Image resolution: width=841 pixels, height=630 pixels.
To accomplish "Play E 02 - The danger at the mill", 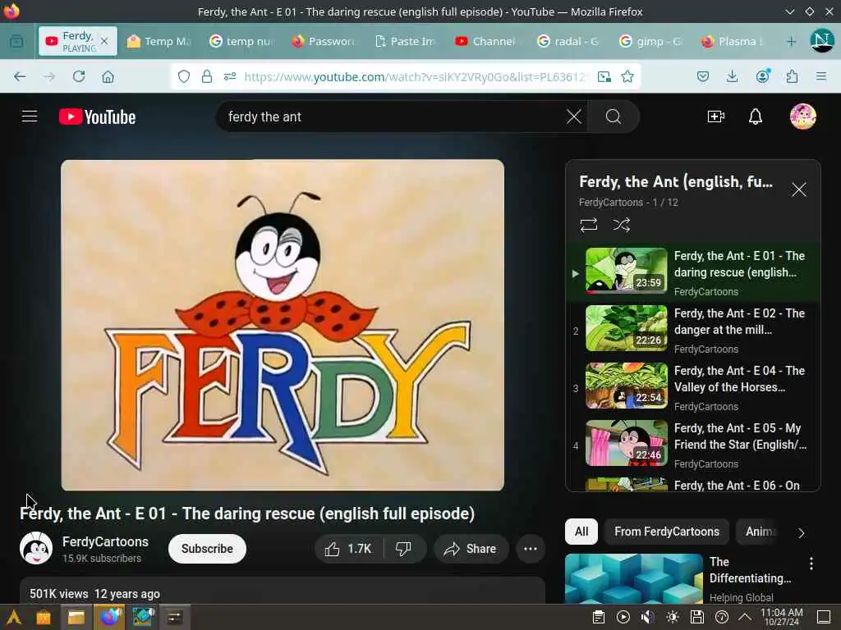I will (x=695, y=331).
